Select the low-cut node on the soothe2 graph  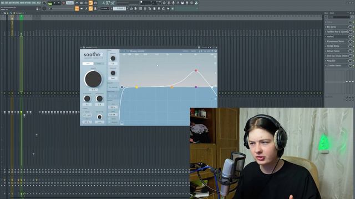coord(122,87)
